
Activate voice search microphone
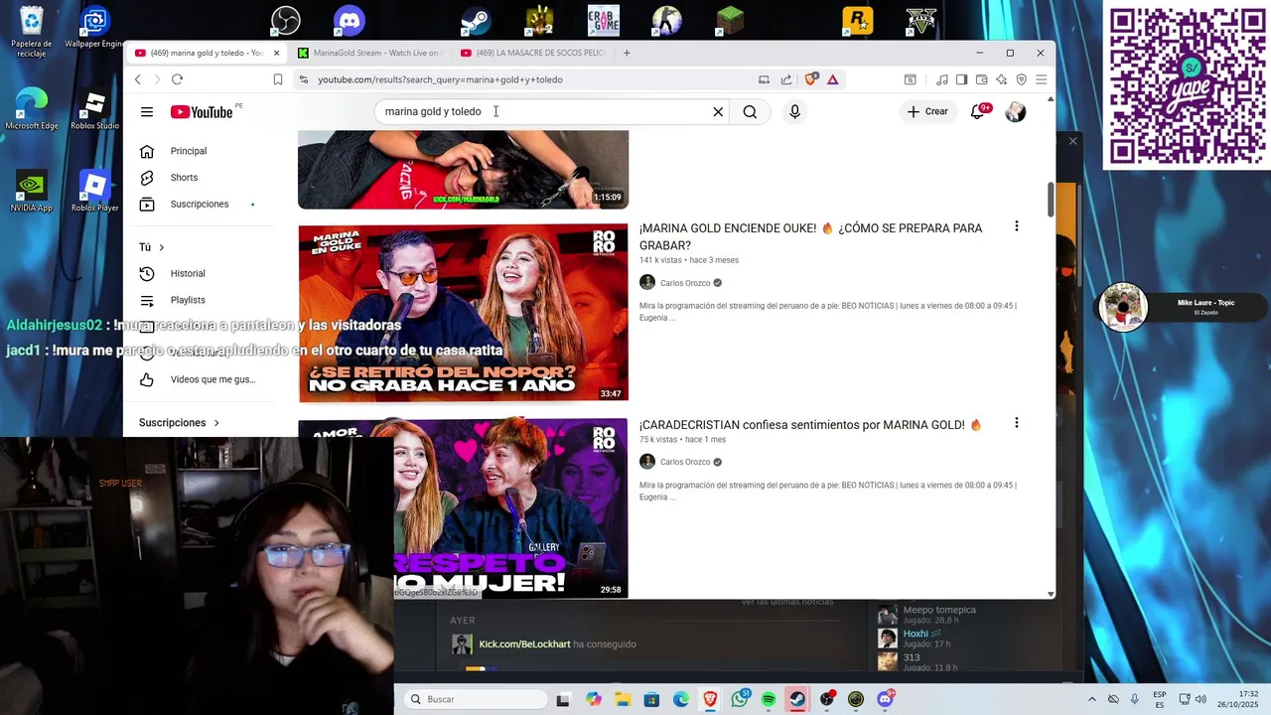[x=794, y=112]
